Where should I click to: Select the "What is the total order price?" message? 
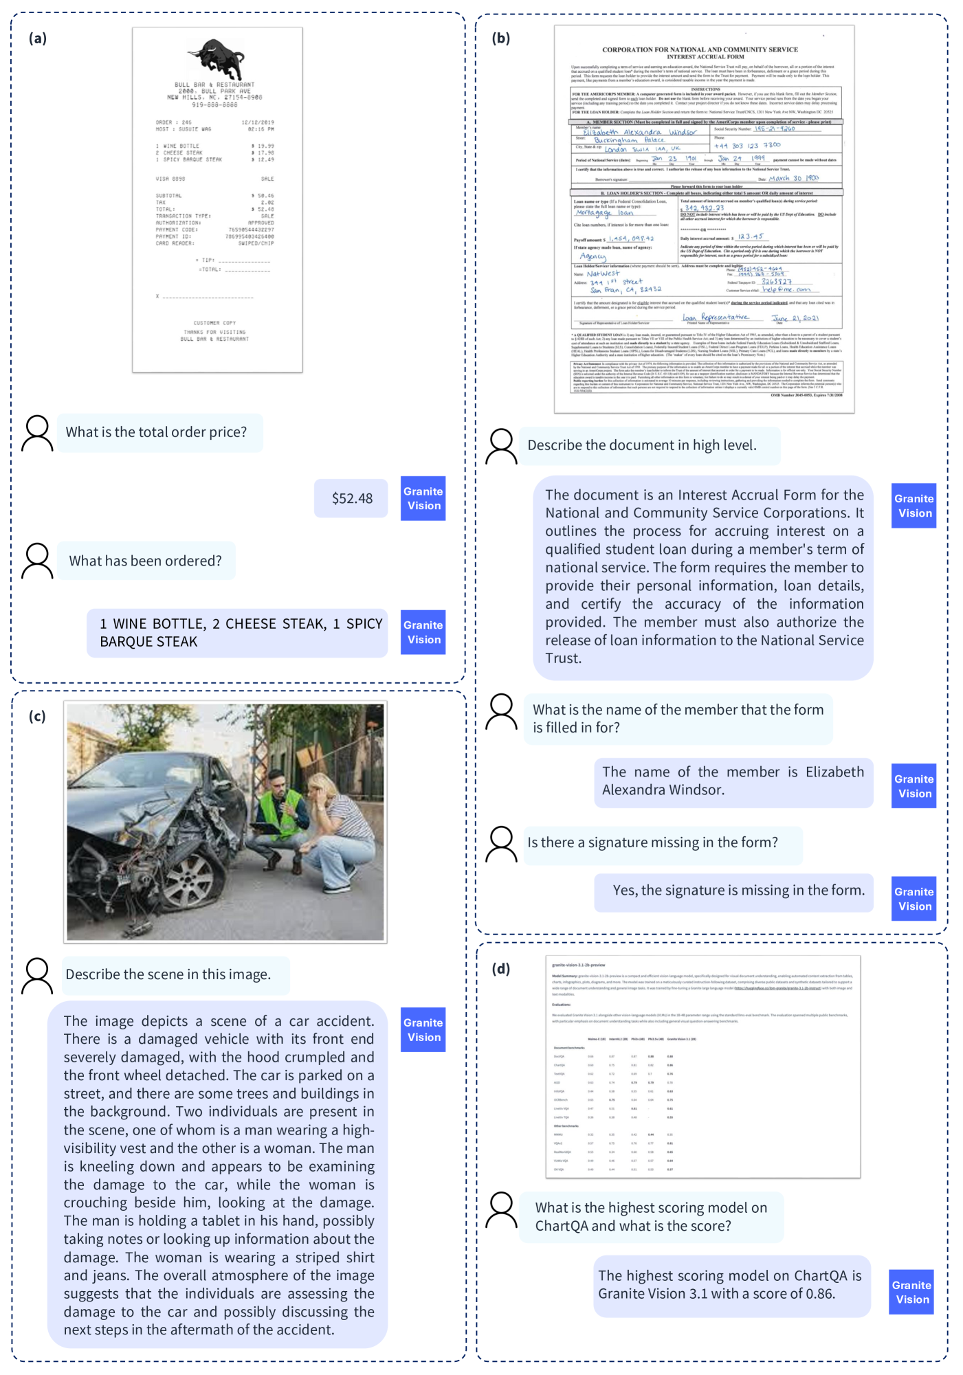(x=159, y=433)
